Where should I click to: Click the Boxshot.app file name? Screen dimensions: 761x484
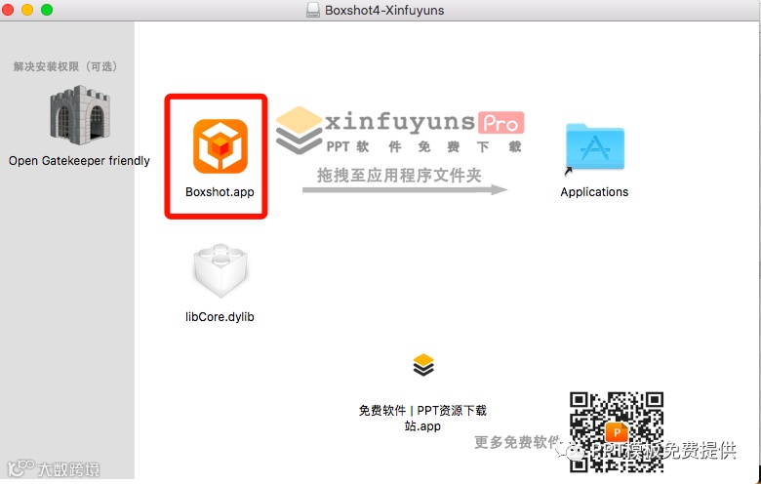220,192
